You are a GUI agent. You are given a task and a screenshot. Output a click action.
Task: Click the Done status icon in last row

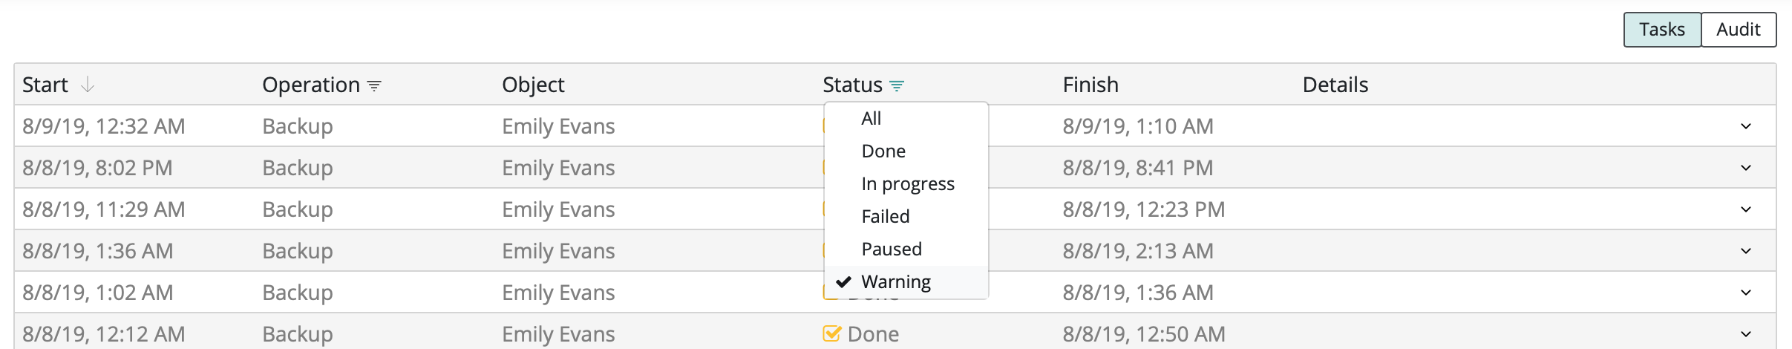831,333
